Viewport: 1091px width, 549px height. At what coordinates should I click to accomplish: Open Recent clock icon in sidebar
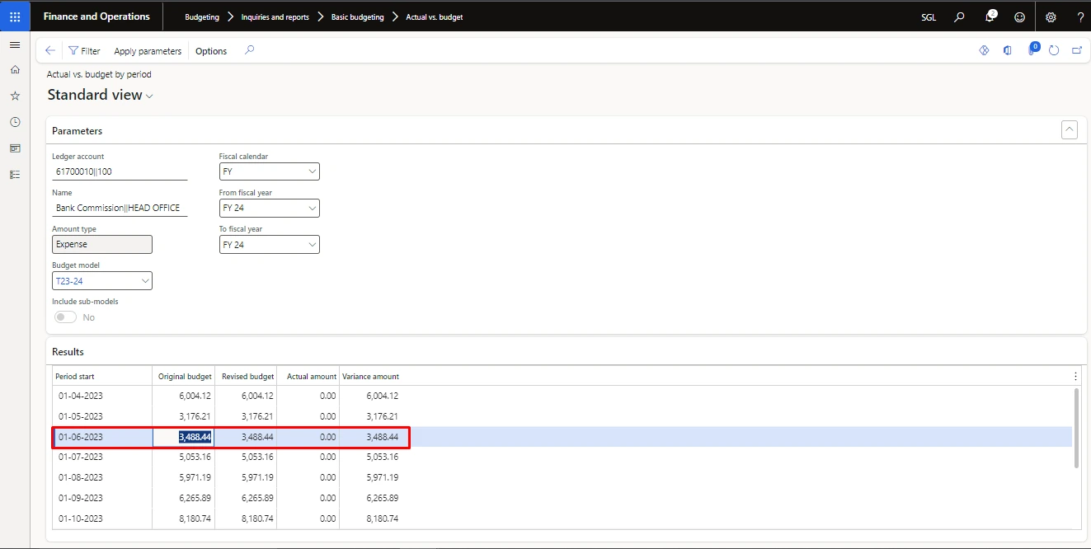(x=15, y=122)
